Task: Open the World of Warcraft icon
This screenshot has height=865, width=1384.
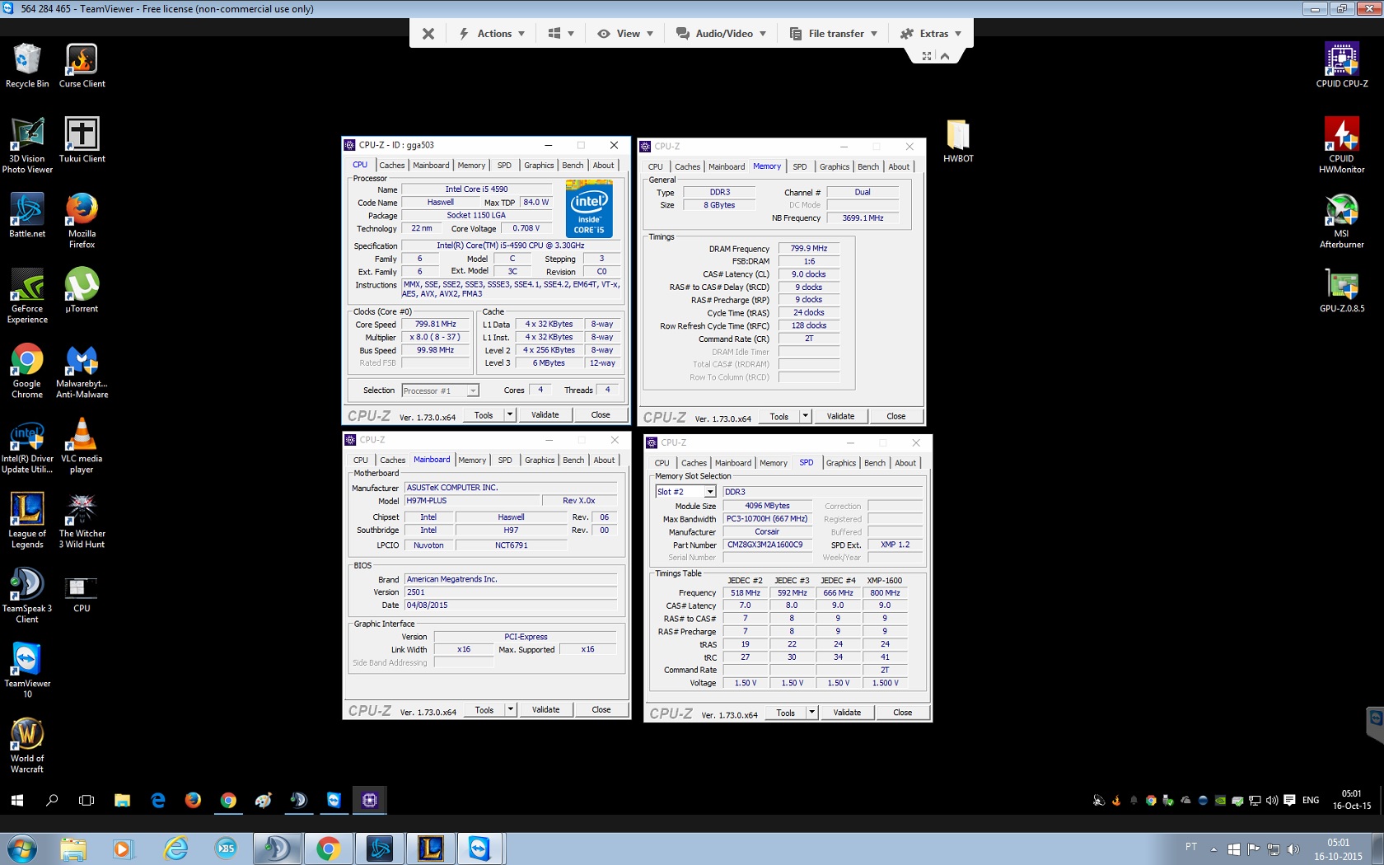Action: click(27, 746)
